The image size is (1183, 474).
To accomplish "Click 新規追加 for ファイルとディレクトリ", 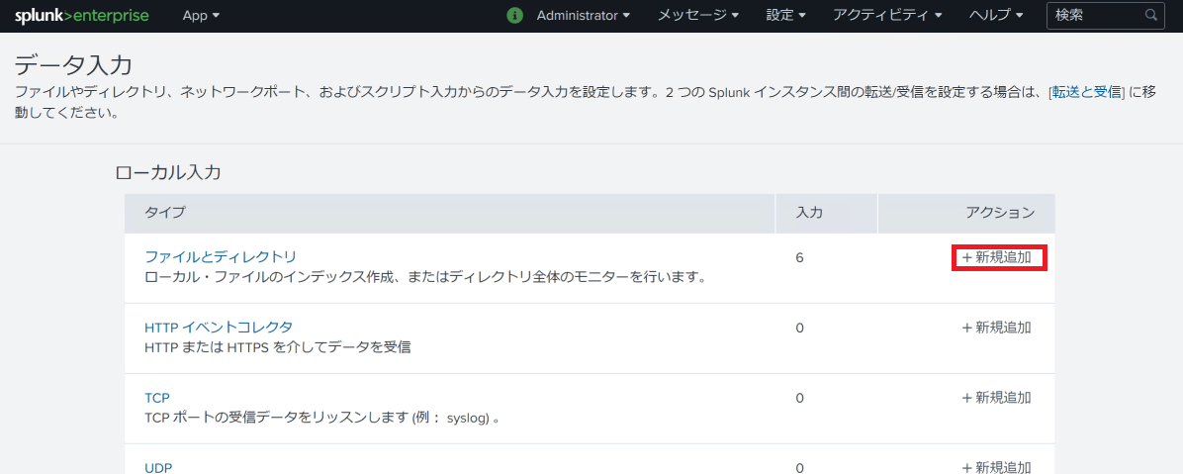I will coord(997,257).
